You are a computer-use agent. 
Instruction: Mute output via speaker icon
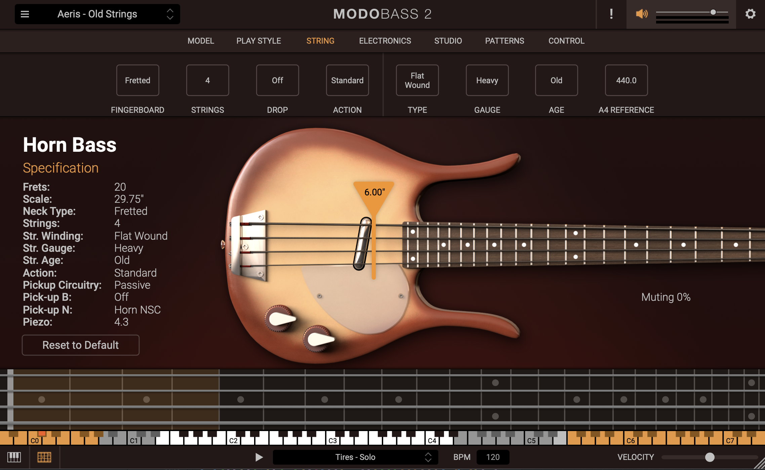pyautogui.click(x=641, y=14)
